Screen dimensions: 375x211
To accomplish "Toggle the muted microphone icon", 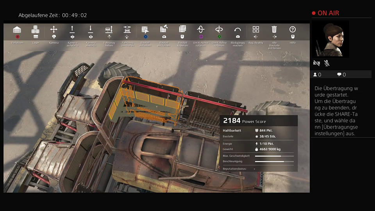I will coord(327,63).
